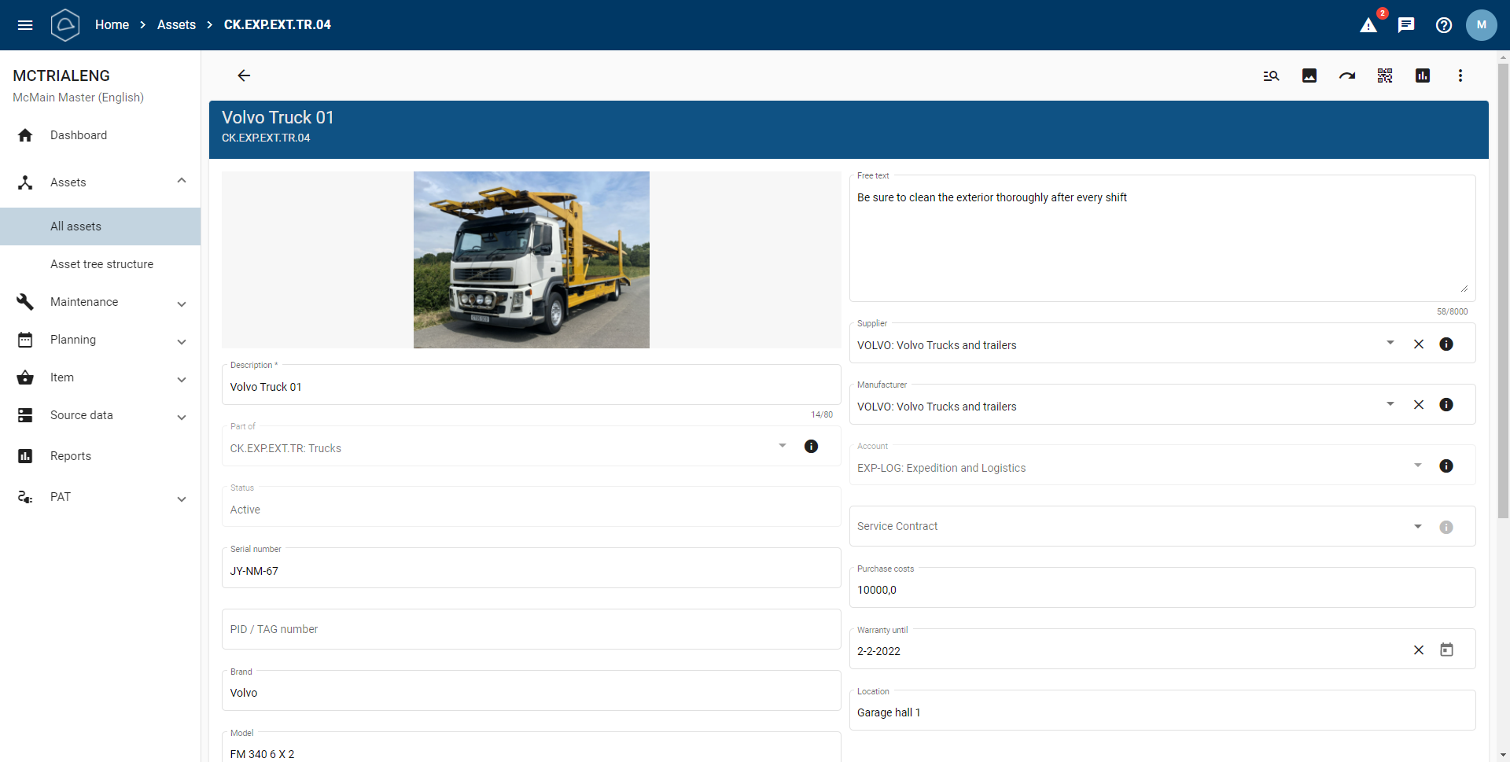
Task: Edit the Location field
Action: [x=1162, y=711]
